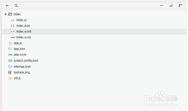This screenshot has height=111, width=188.
Task: Click the collapse-all folders icon
Action: 171,6
